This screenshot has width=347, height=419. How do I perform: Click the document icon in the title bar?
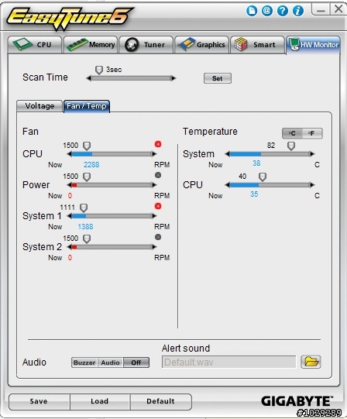[x=252, y=11]
